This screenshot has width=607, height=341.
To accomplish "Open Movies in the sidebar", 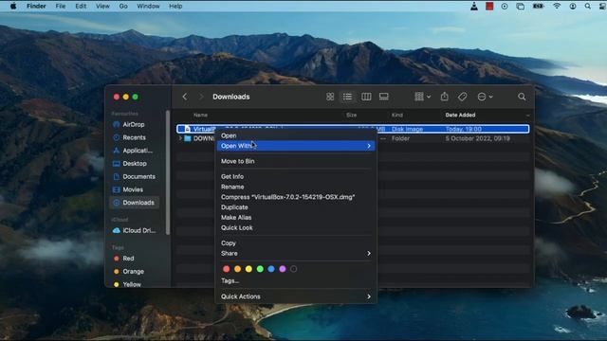I will (x=134, y=189).
